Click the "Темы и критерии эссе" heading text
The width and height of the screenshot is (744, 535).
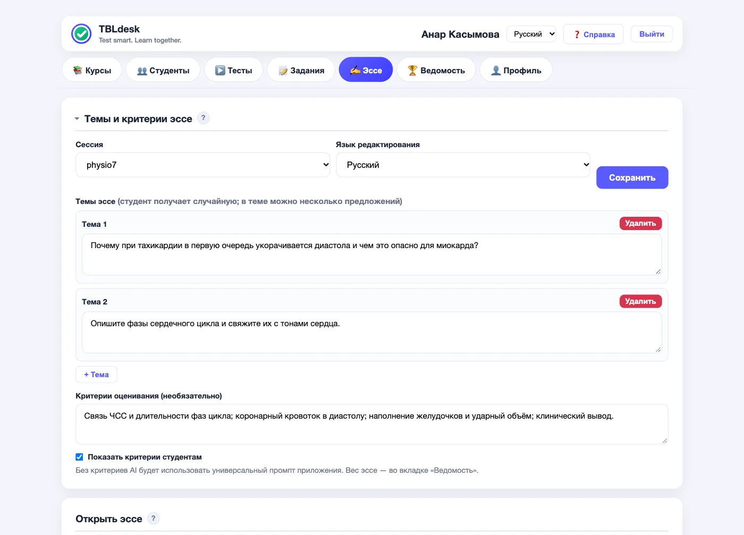coord(138,118)
